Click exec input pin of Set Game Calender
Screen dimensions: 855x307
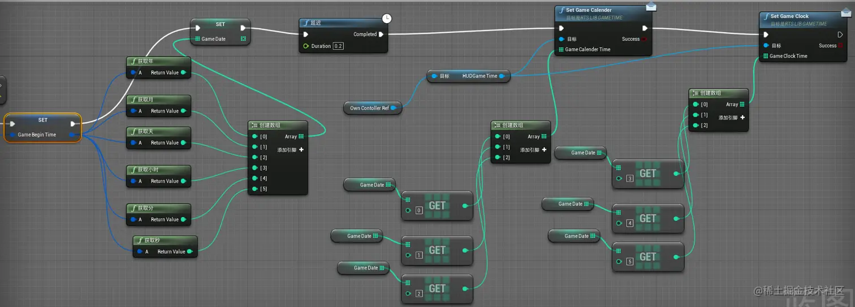[x=562, y=28]
